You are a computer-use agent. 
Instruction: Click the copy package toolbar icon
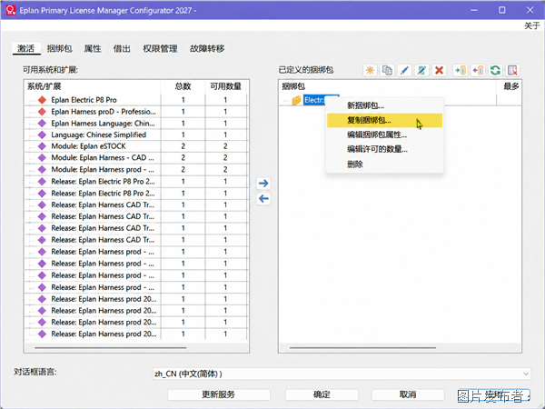coord(387,70)
